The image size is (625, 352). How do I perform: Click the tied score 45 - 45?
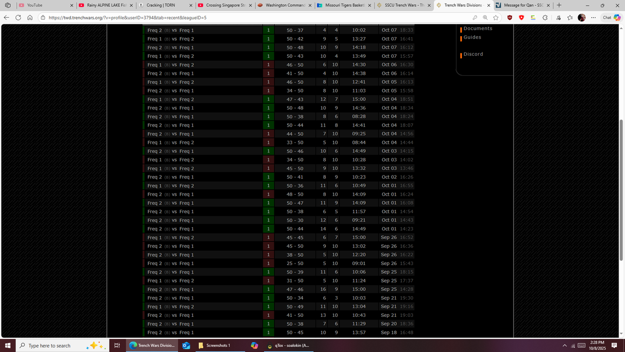pos(295,238)
